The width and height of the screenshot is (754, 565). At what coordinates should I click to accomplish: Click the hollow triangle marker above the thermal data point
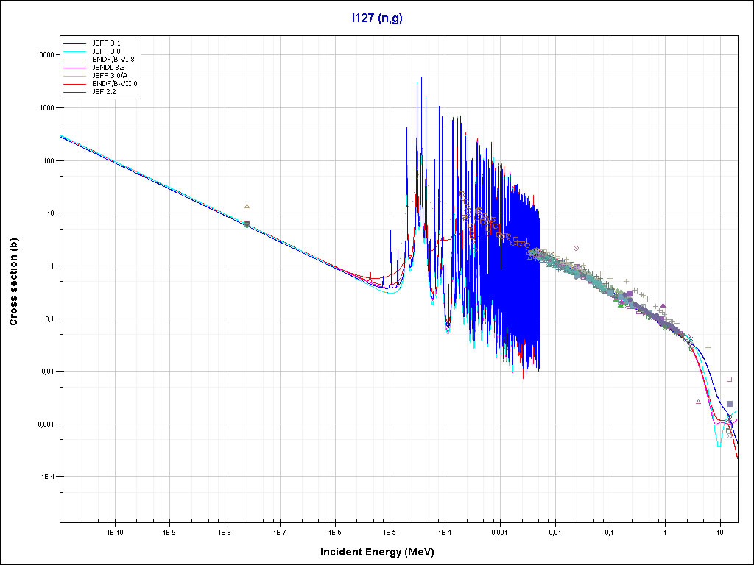pyautogui.click(x=247, y=206)
